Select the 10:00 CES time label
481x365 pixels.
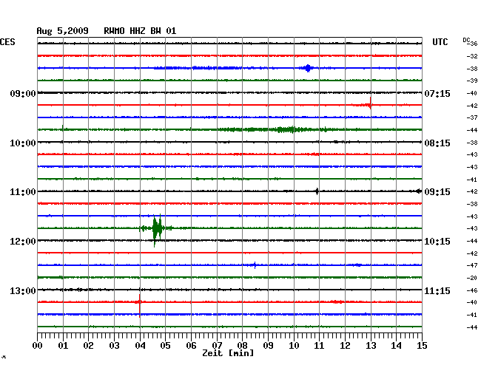[23, 143]
